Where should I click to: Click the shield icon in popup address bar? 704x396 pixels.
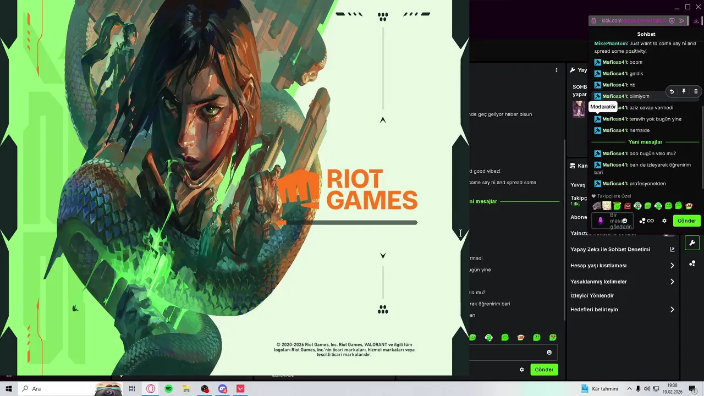coord(672,20)
